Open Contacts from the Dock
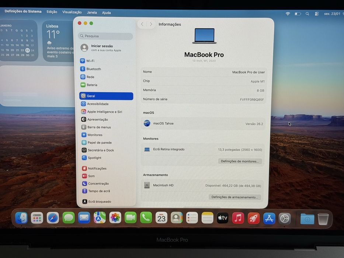 tap(177, 217)
